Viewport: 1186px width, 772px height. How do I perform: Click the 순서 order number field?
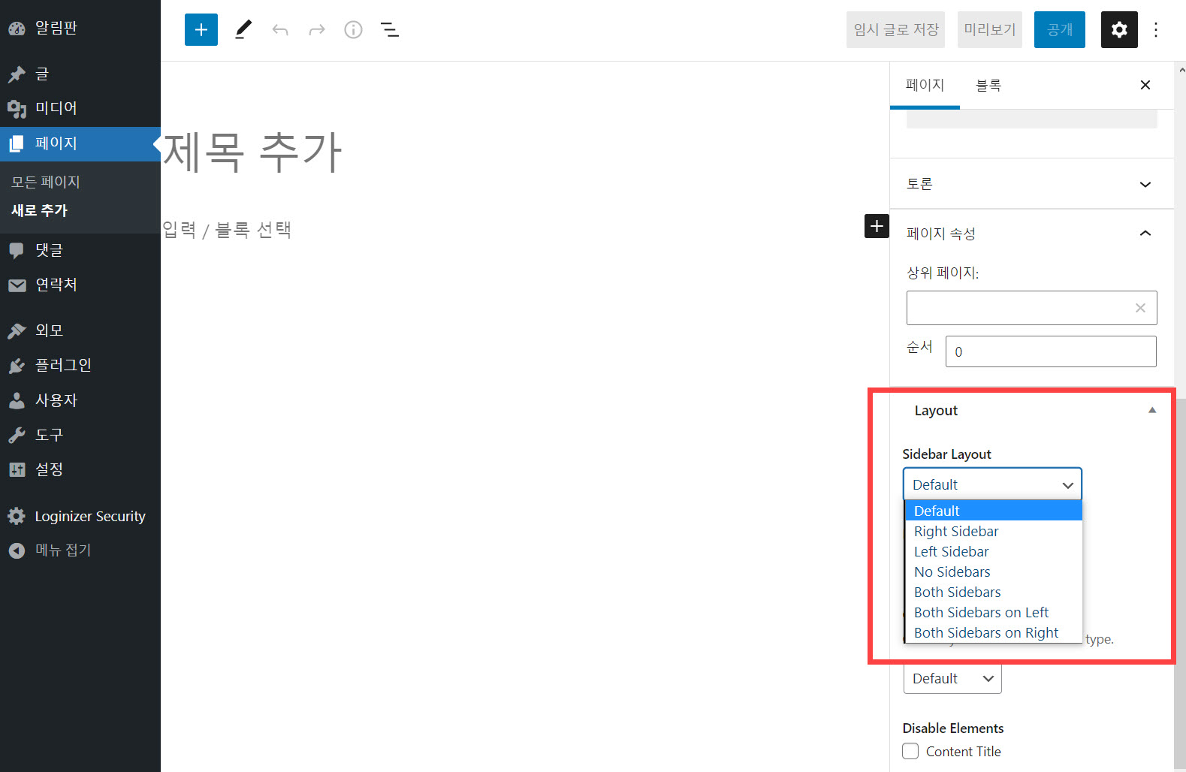[1051, 351]
